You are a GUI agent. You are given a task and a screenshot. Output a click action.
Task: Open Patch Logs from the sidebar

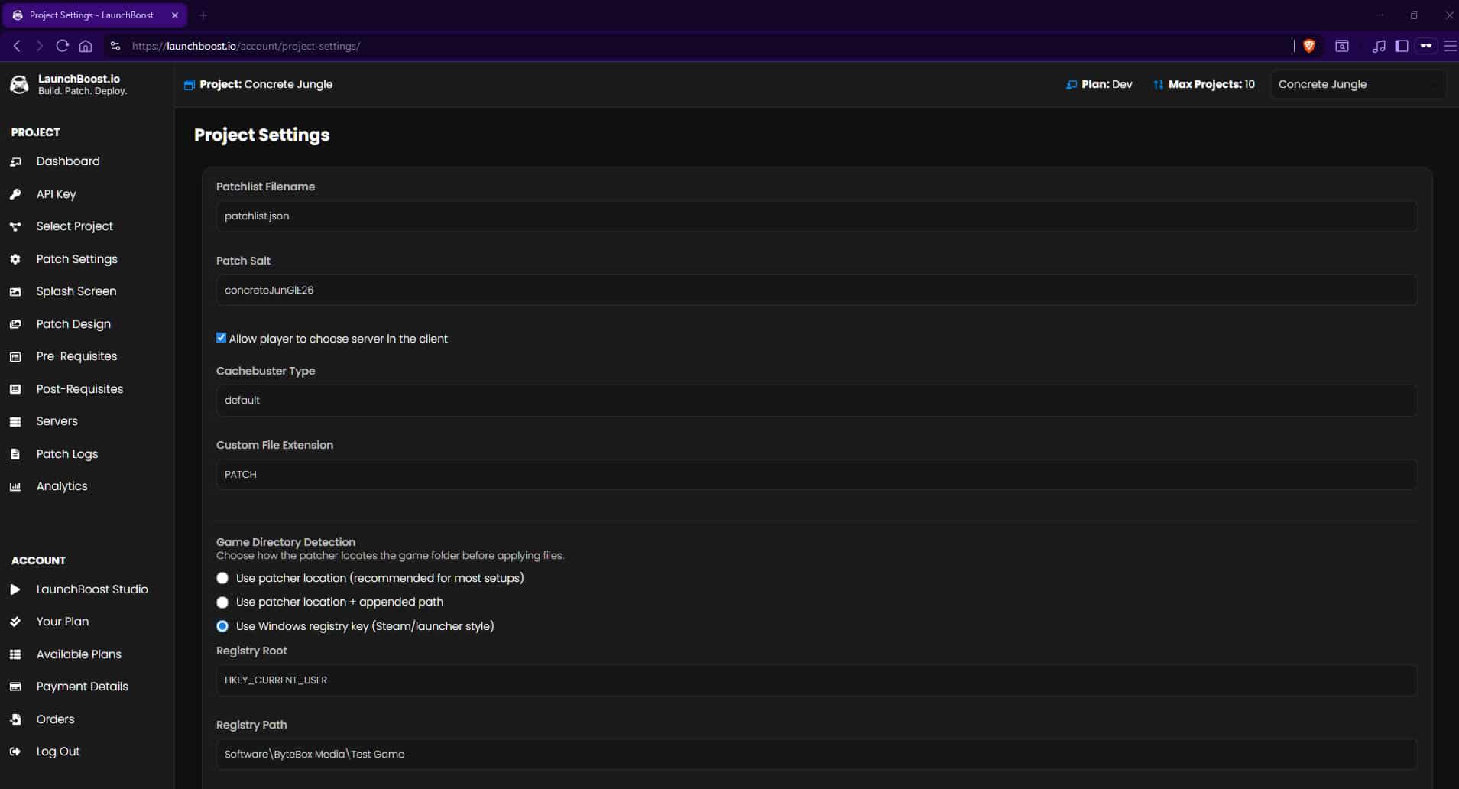pyautogui.click(x=67, y=454)
